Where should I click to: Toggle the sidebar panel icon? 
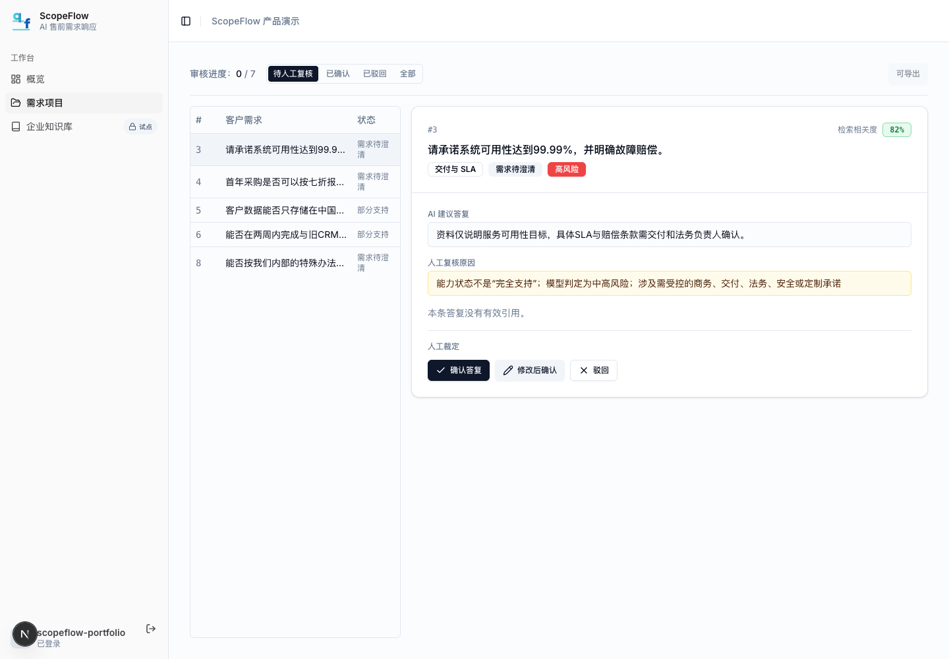186,21
